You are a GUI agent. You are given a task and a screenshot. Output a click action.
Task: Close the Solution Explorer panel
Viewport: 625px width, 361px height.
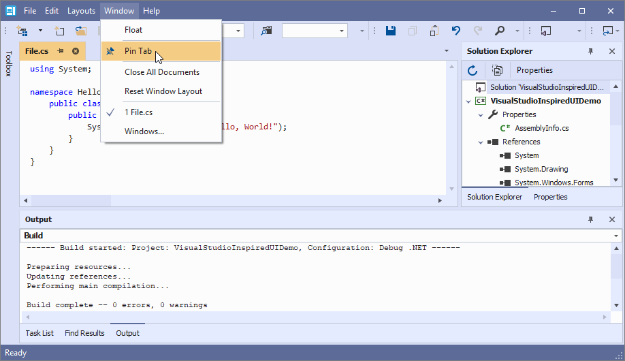click(612, 51)
